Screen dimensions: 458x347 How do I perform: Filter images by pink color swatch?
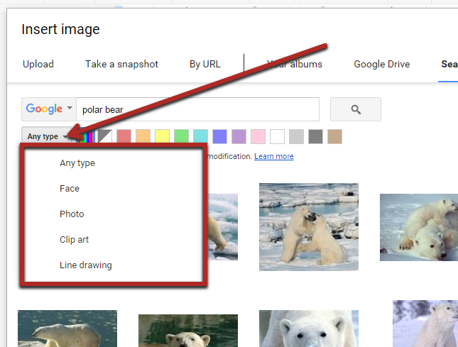tap(258, 136)
